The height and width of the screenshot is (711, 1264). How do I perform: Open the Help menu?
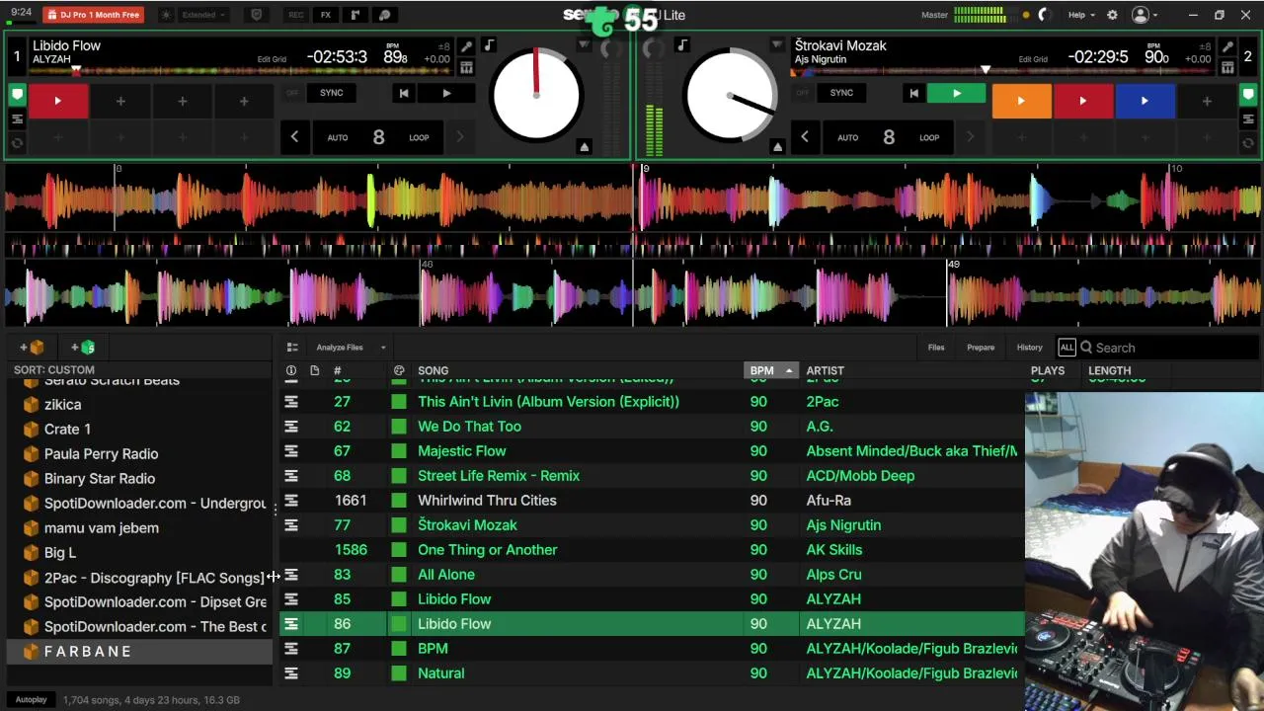1081,15
